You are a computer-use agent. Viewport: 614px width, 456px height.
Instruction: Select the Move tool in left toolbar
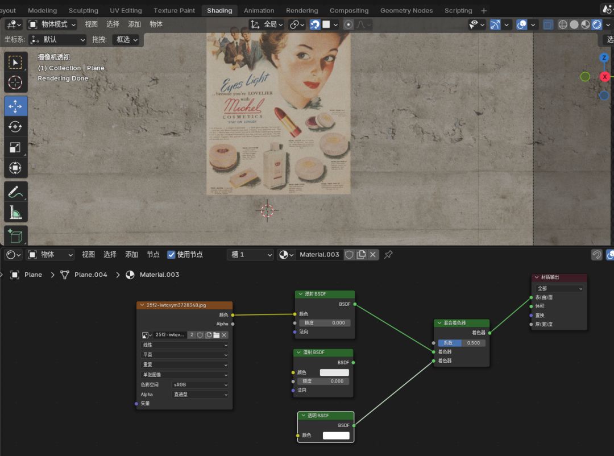click(15, 106)
